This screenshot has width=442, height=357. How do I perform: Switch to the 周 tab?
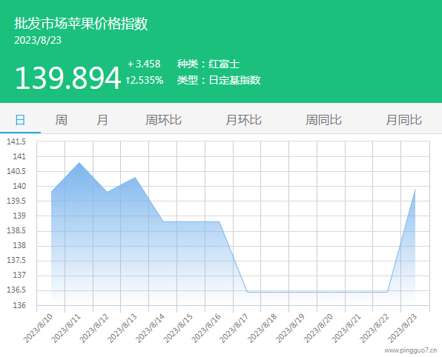[x=61, y=120]
